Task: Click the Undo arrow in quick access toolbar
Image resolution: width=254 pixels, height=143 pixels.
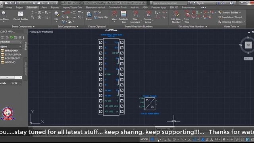Action: click(20, 3)
